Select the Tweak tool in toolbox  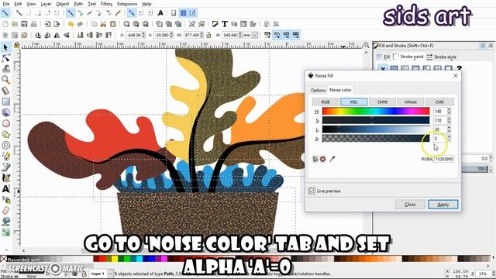click(5, 69)
